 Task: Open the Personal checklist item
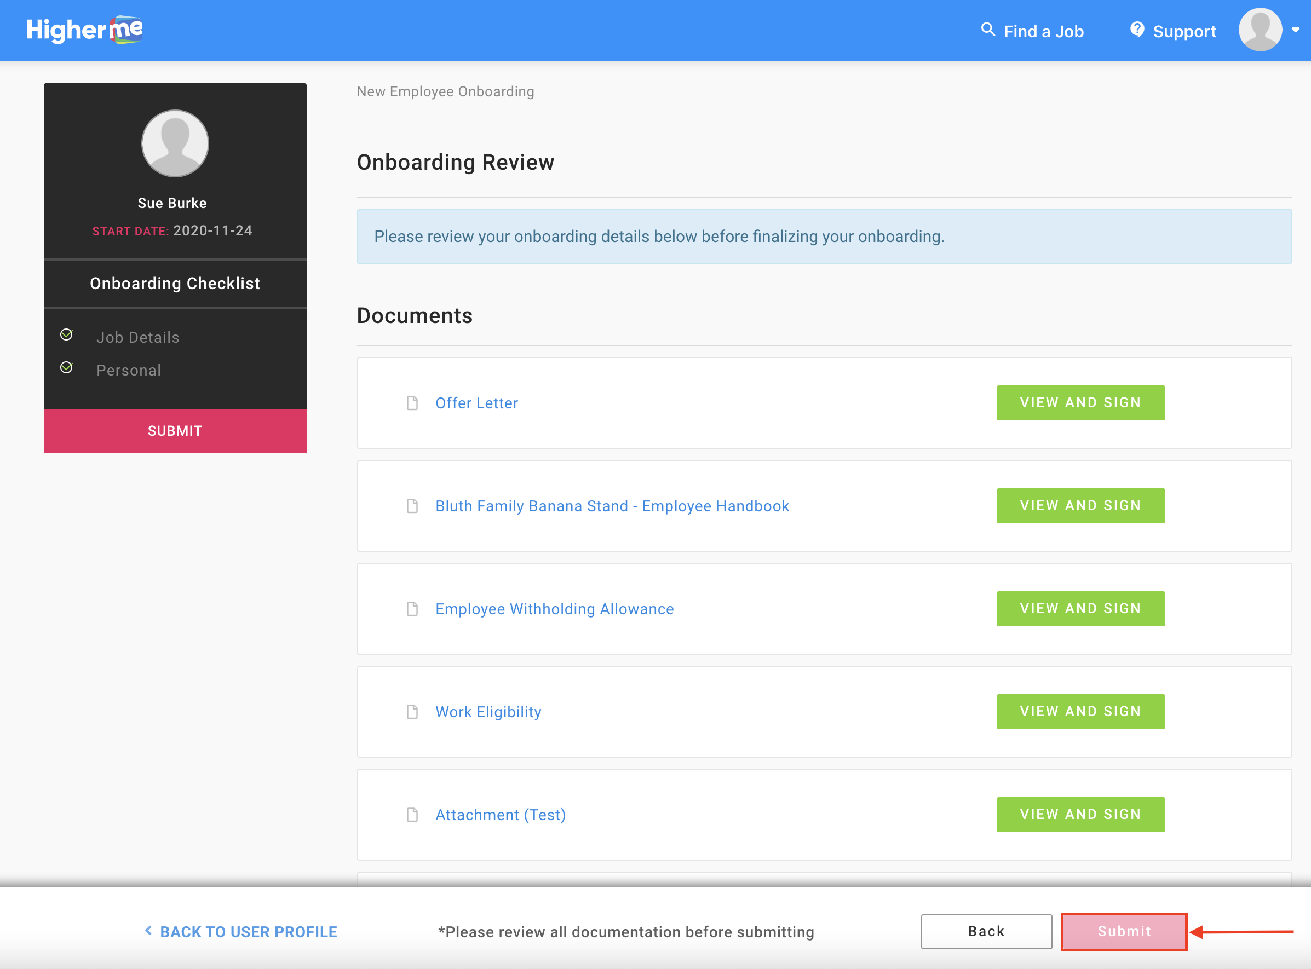click(129, 370)
